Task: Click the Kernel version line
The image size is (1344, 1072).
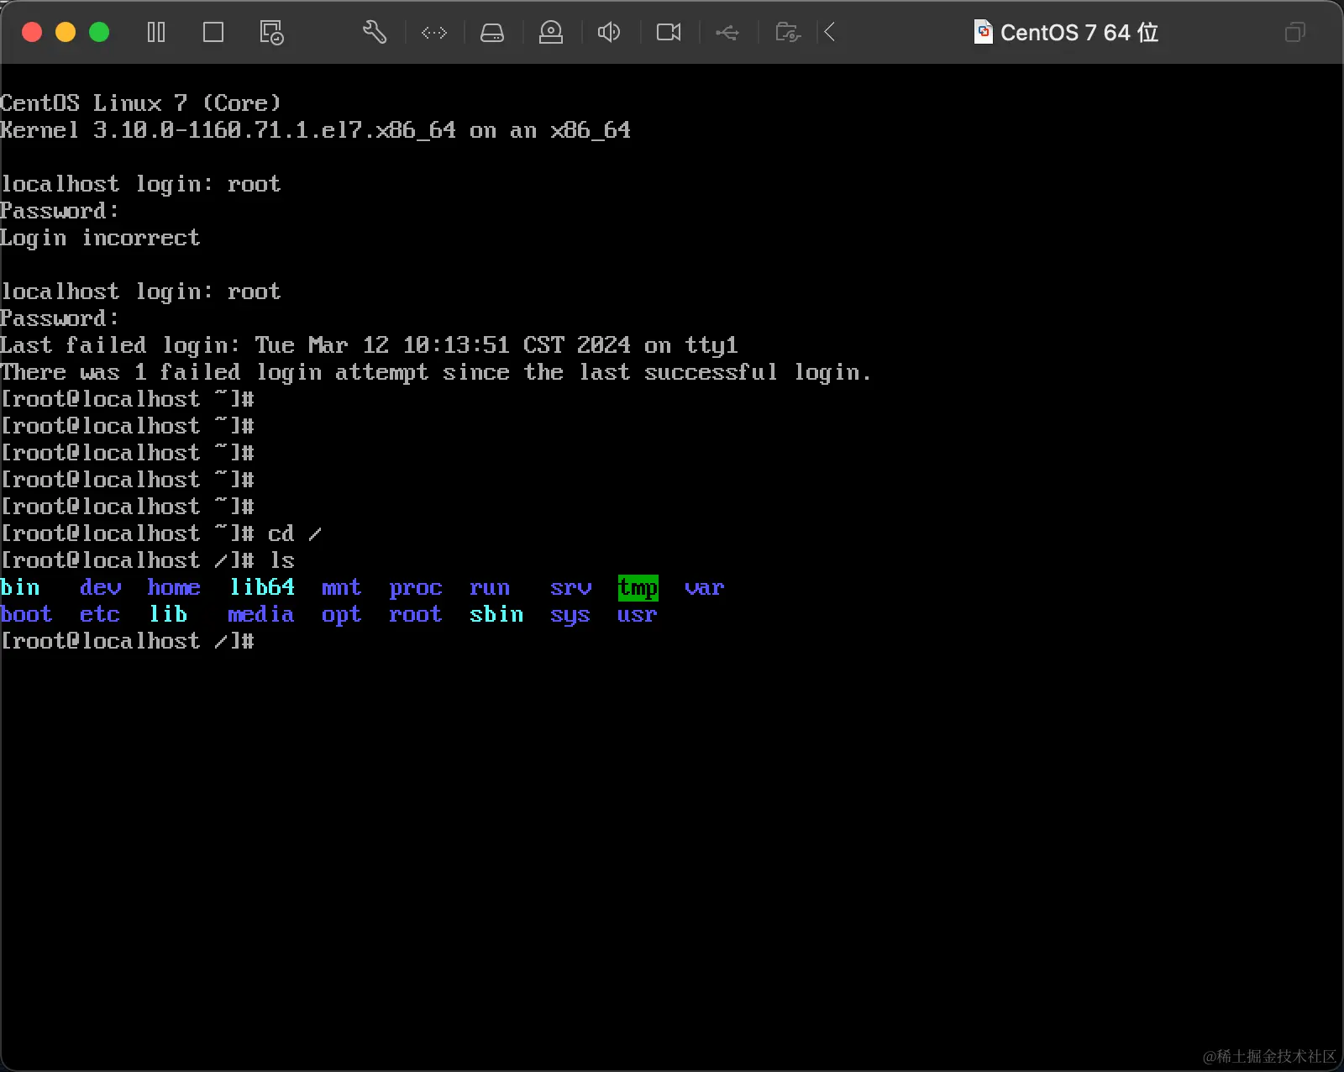Action: point(315,130)
